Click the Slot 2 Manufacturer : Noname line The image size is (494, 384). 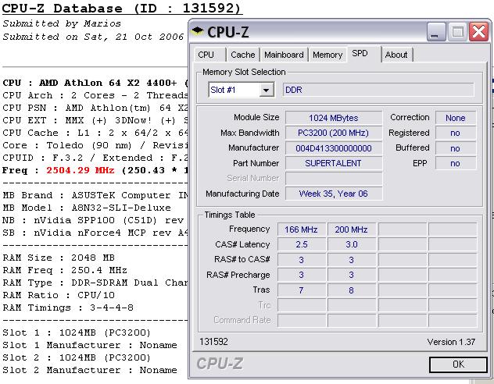tap(90, 370)
